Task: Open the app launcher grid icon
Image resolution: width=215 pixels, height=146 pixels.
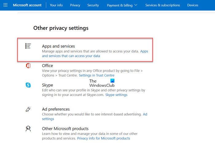Action: (6, 5)
